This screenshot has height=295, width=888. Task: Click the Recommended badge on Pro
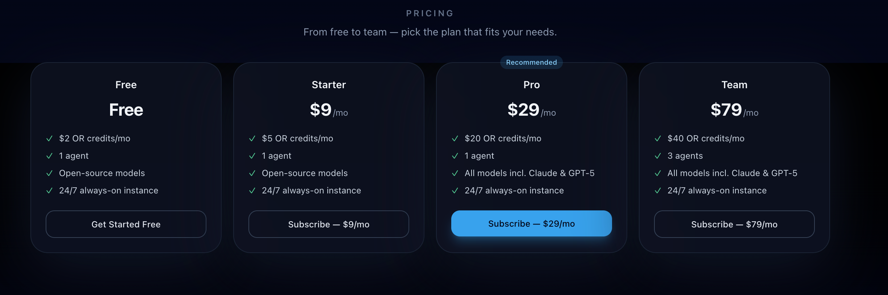[531, 62]
